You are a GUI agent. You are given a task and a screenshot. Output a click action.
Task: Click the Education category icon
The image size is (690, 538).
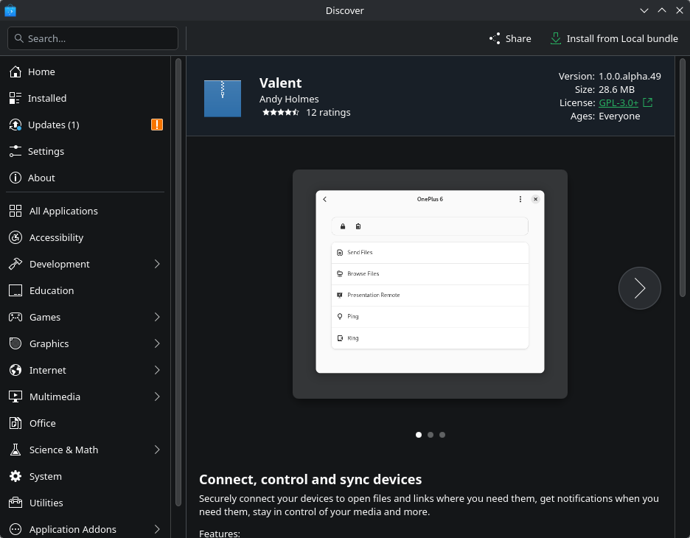tap(15, 290)
